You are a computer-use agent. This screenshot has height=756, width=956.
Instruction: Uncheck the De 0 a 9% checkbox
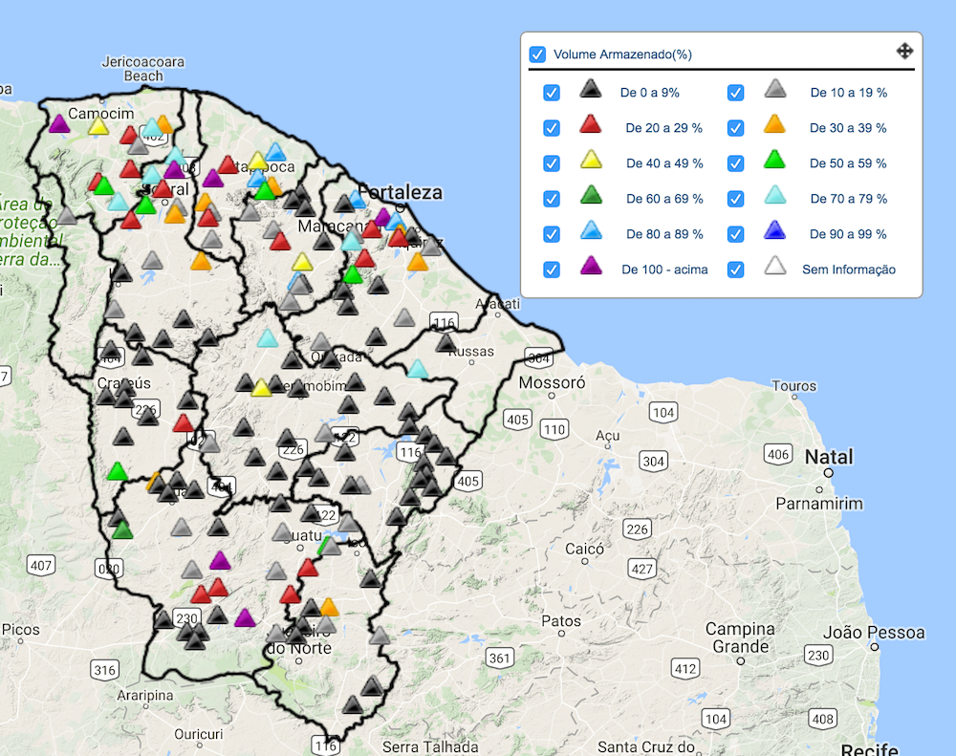pyautogui.click(x=552, y=93)
